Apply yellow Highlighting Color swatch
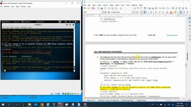This screenshot has height=107, width=191. point(175,12)
